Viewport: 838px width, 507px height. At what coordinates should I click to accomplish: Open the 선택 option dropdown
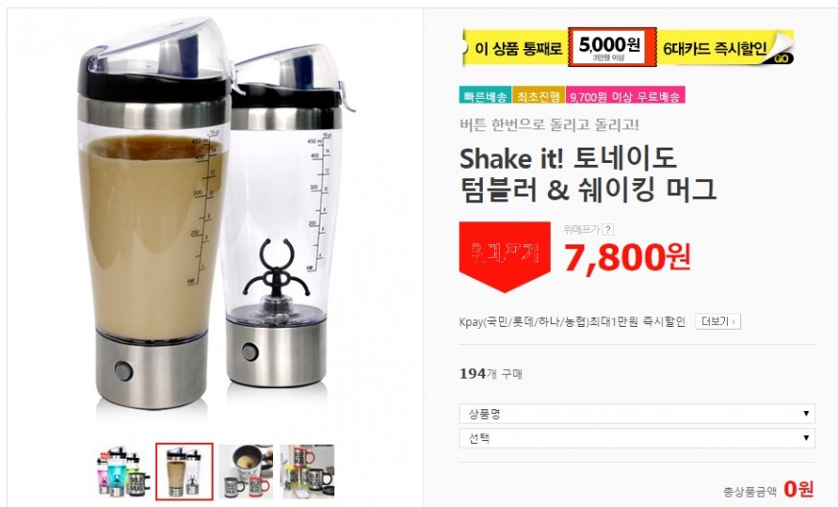[637, 438]
